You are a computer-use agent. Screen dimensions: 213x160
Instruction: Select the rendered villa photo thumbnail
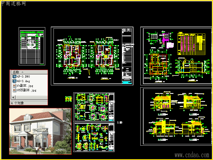point(40,131)
